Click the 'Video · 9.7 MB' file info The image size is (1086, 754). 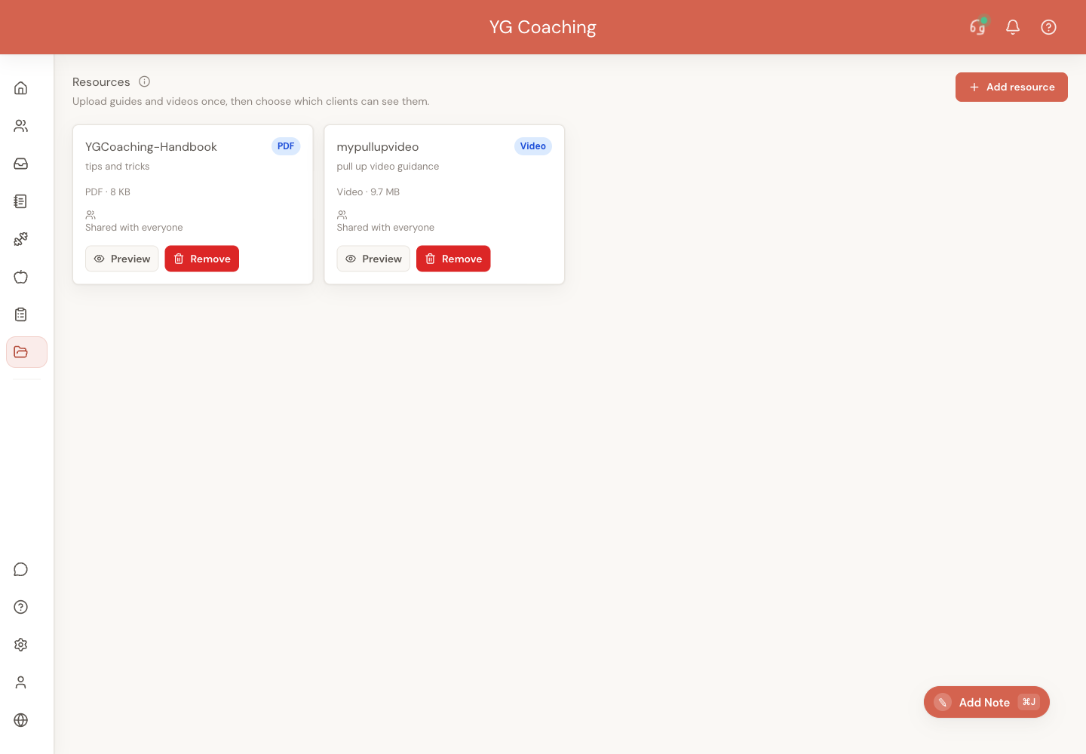[368, 192]
